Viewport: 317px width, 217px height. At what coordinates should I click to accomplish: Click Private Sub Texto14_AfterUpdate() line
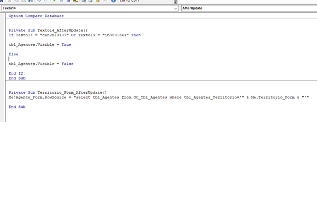(x=48, y=30)
